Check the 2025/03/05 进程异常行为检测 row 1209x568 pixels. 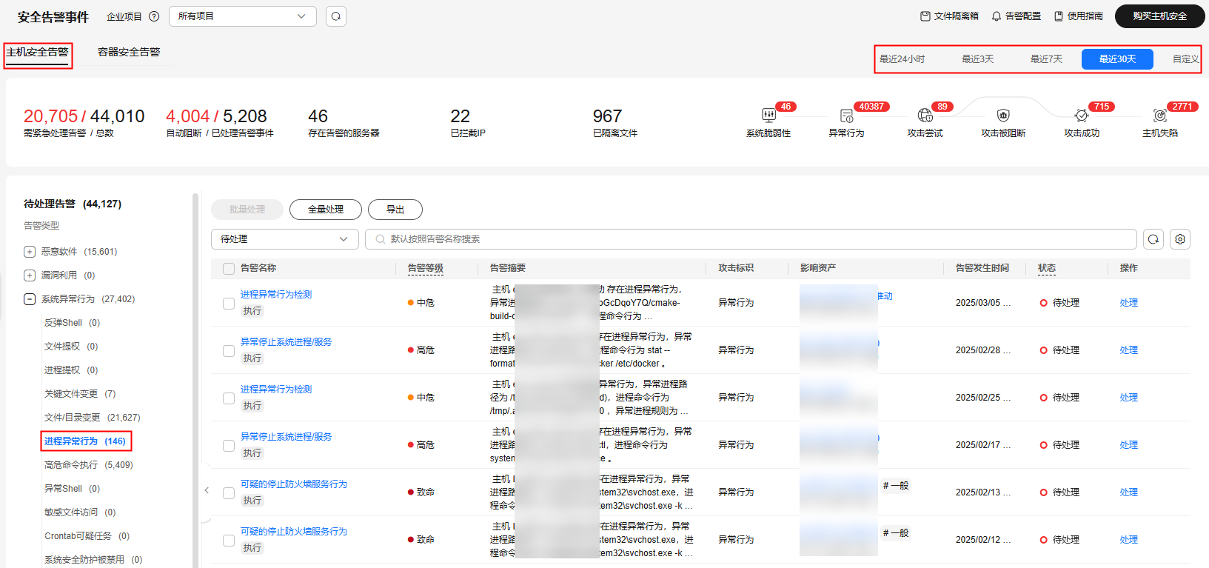coord(229,303)
